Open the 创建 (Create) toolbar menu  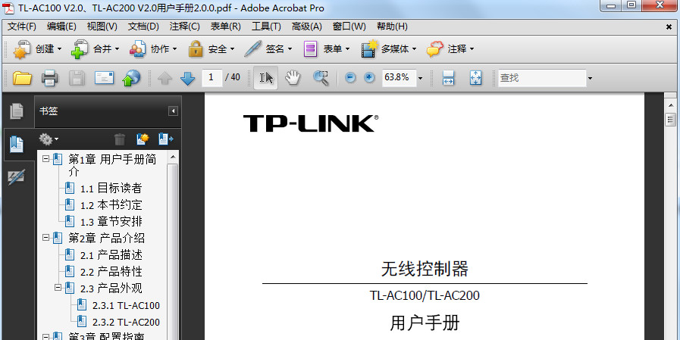37,49
